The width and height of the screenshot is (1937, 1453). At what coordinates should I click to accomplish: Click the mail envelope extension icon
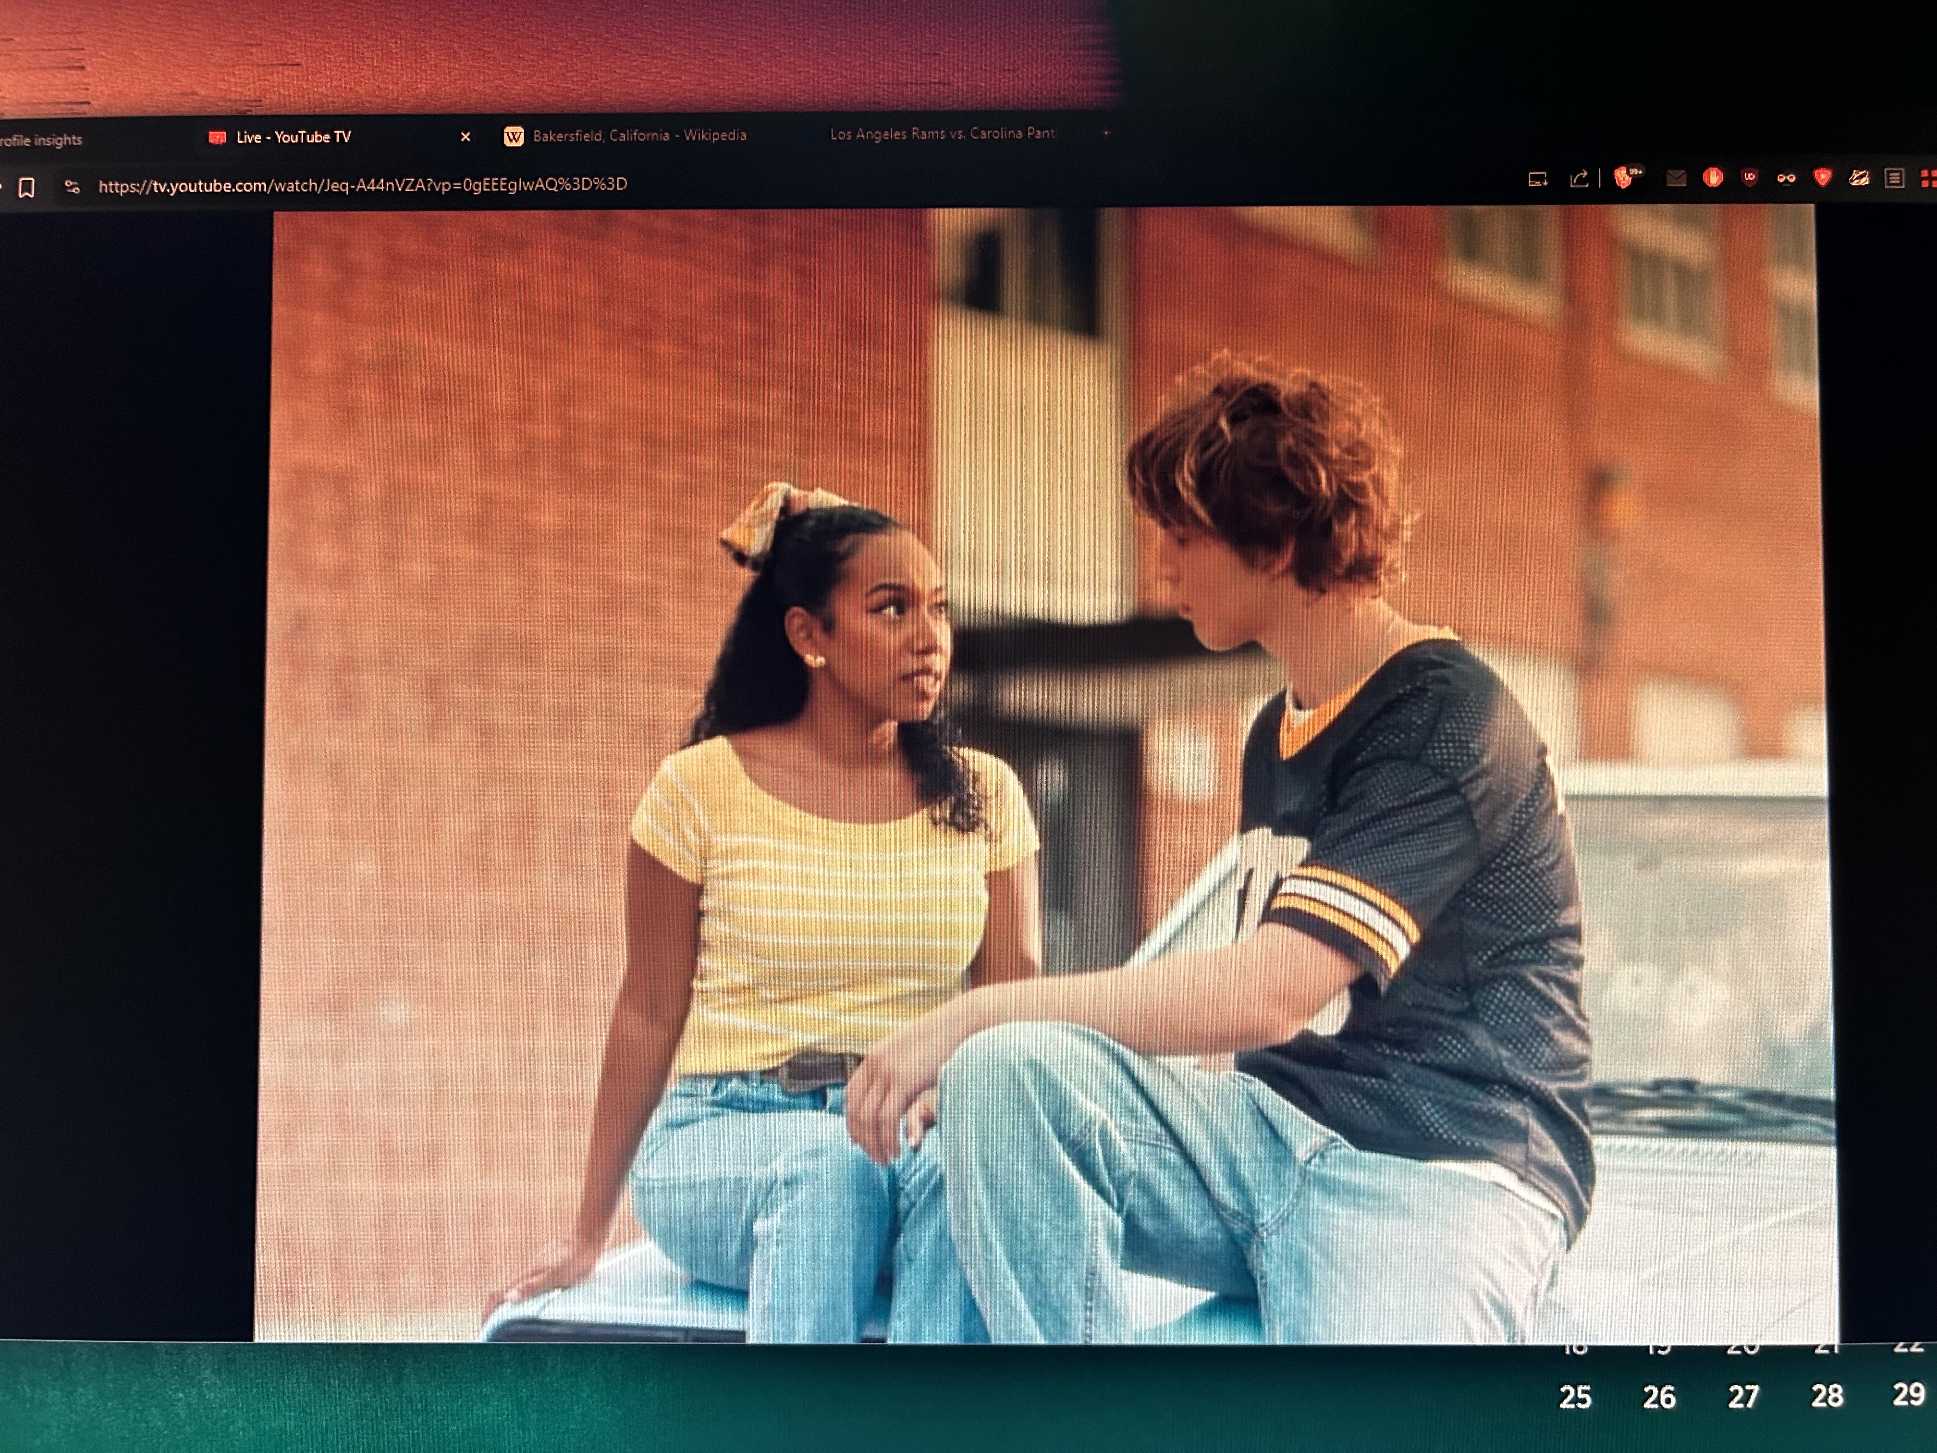pos(1676,179)
